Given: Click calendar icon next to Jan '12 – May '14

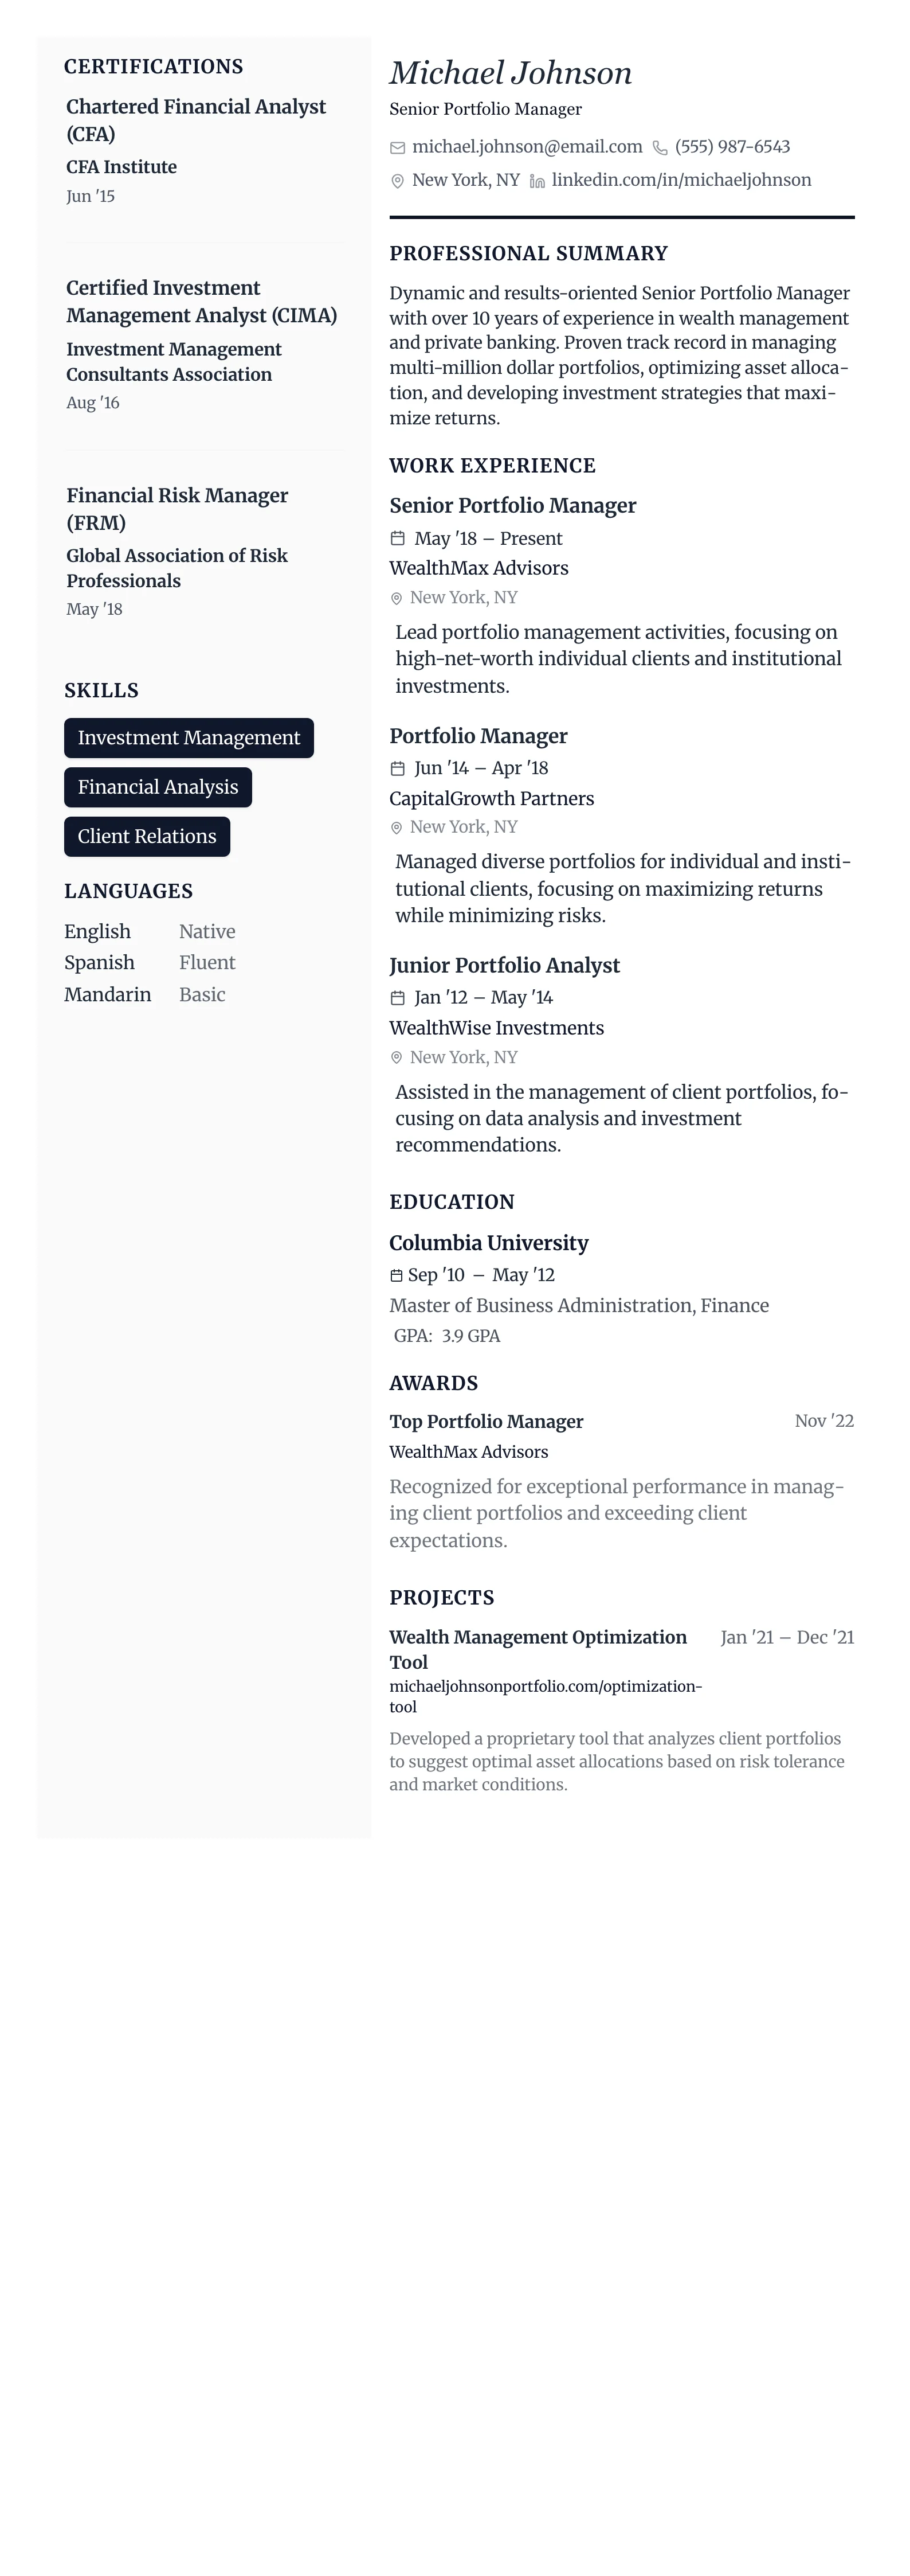Looking at the screenshot, I should (398, 998).
